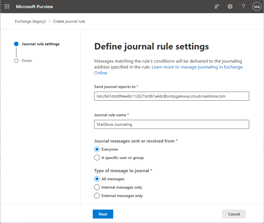264x223 pixels.
Task: Open Settings gear in the header
Action: coord(230,7)
